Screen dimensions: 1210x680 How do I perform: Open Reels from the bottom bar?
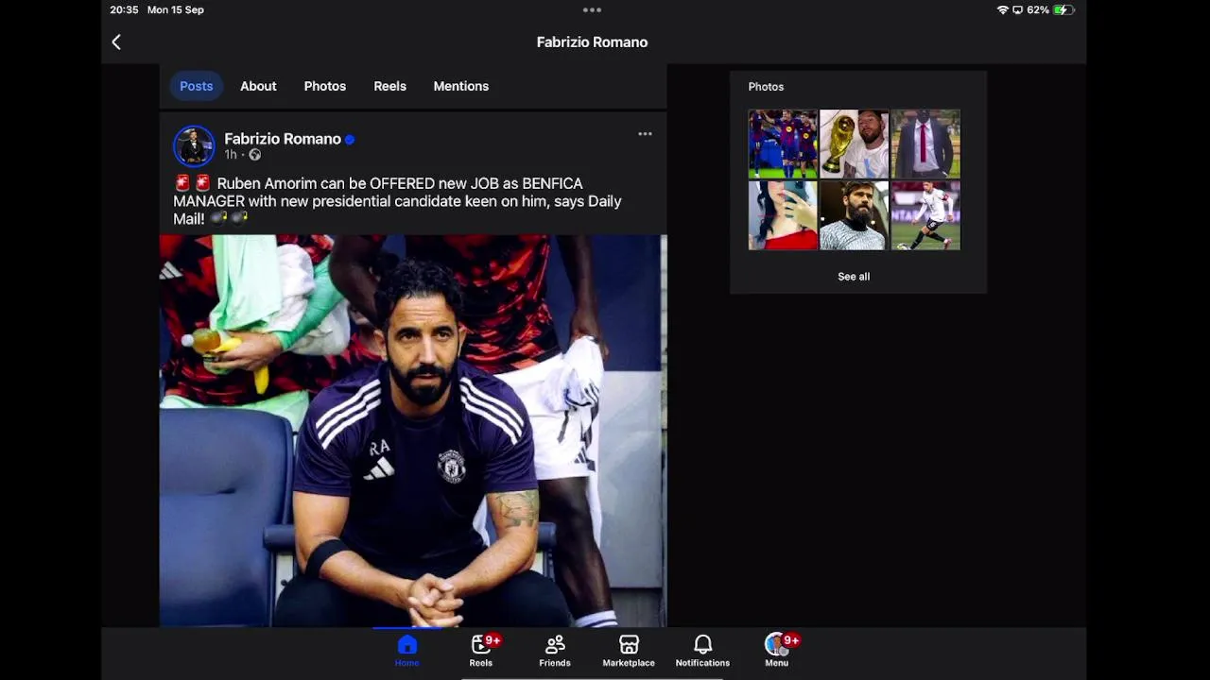click(481, 651)
